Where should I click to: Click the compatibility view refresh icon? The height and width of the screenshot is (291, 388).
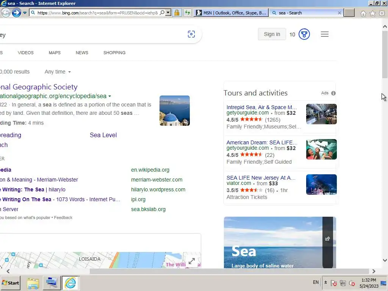[188, 13]
